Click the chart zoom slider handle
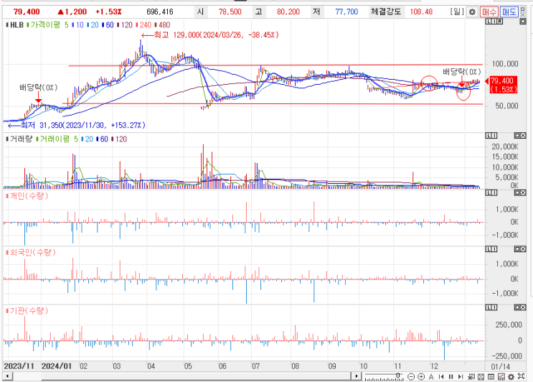 pyautogui.click(x=397, y=376)
